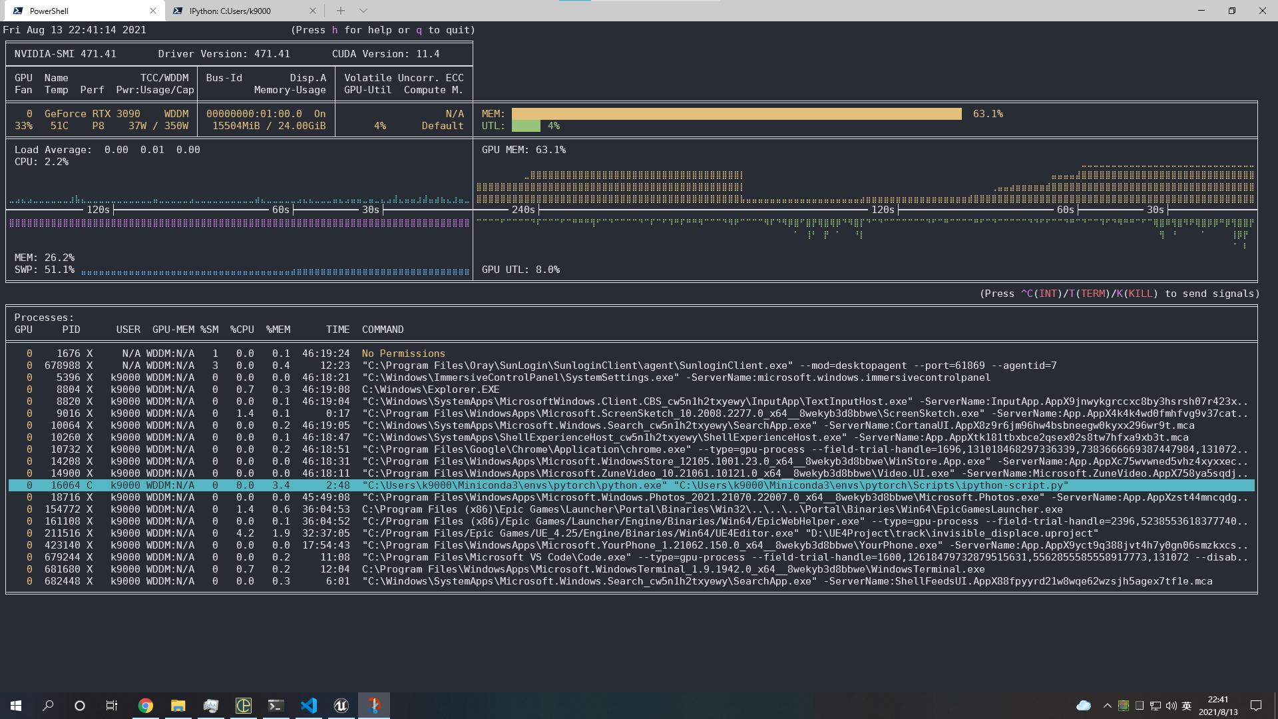
Task: Close the IPython terminal tab
Action: coord(313,11)
